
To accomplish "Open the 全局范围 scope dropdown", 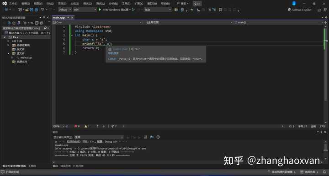I will 190,22.
